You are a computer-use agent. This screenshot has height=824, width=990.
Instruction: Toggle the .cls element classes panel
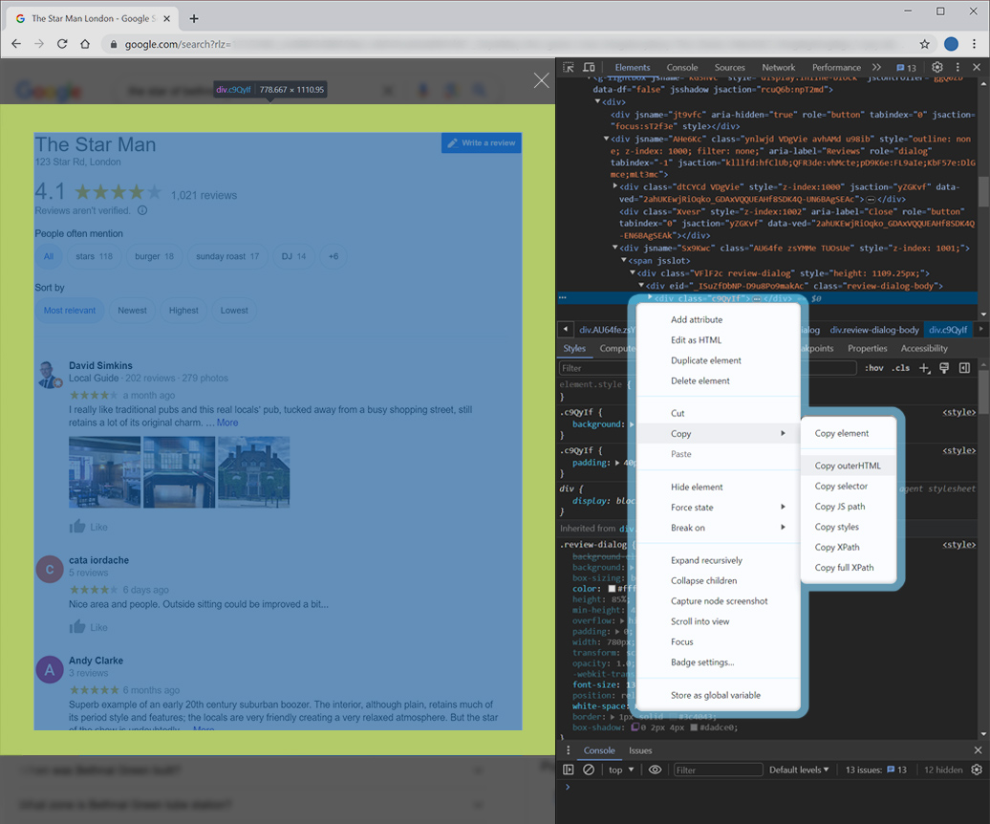(x=900, y=368)
